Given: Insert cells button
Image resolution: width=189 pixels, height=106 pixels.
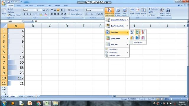Looking at the screenshot, I should click(x=132, y=12).
